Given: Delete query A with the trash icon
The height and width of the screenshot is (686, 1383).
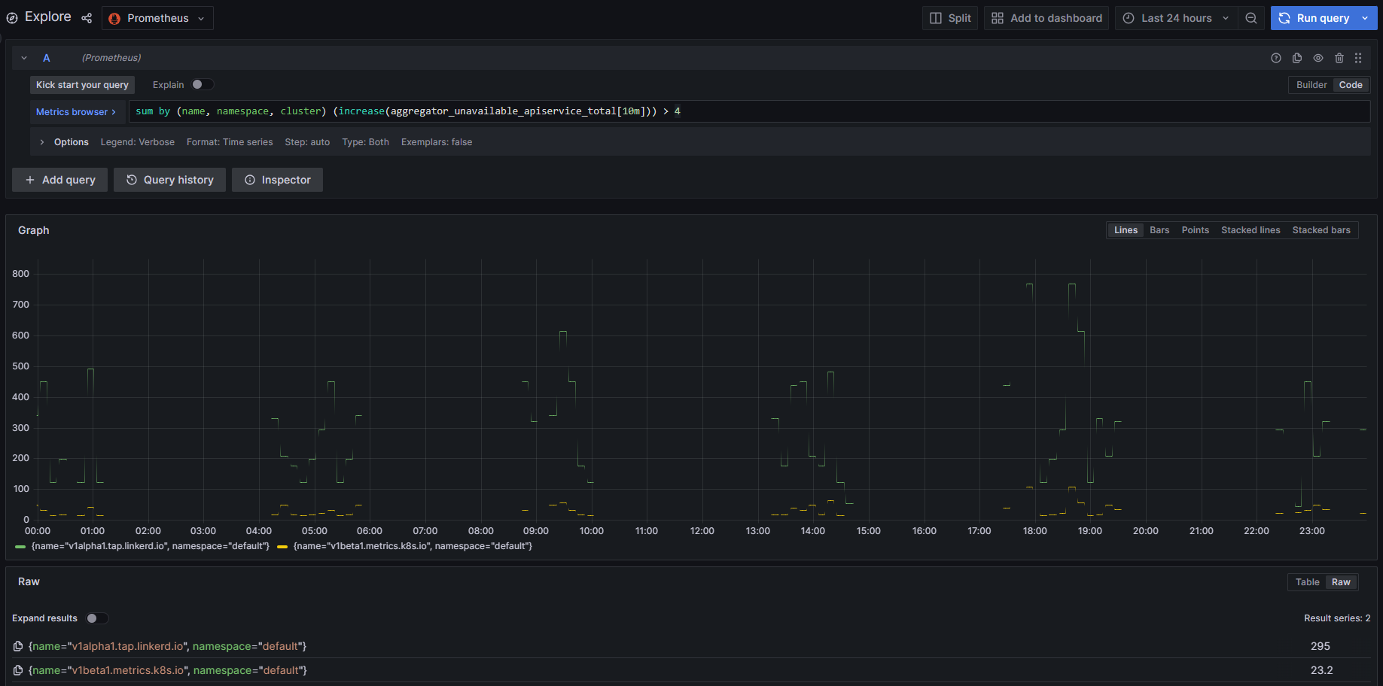Looking at the screenshot, I should pyautogui.click(x=1339, y=58).
